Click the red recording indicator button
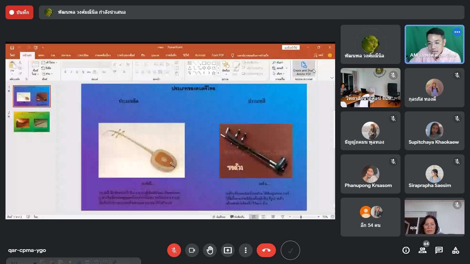470x264 pixels. click(19, 12)
